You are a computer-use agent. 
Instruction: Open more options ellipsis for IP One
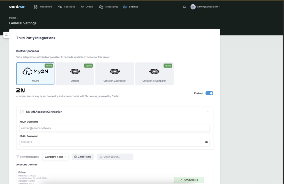click(209, 180)
